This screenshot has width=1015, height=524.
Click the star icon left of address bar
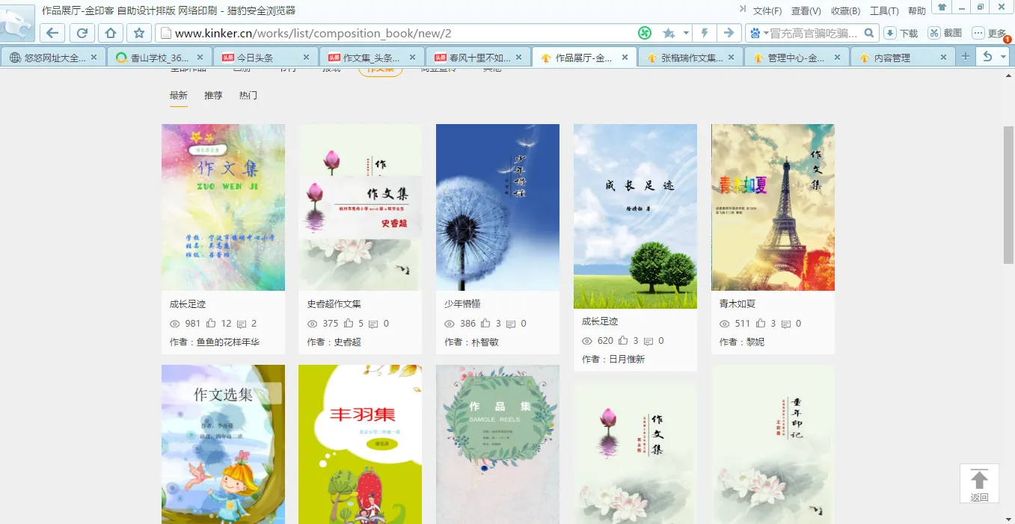[138, 33]
